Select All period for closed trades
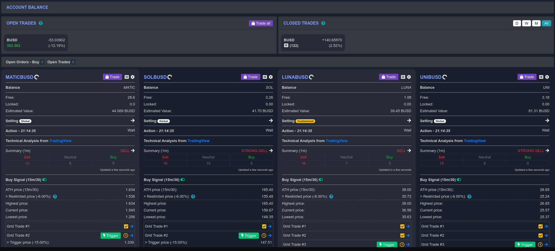Screen dimensions: 555x251 point(546,23)
